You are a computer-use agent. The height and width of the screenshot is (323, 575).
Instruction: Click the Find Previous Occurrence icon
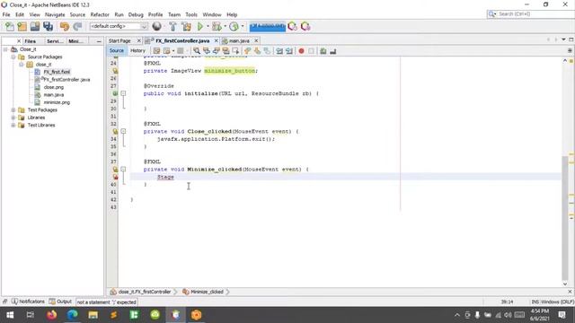coord(207,51)
